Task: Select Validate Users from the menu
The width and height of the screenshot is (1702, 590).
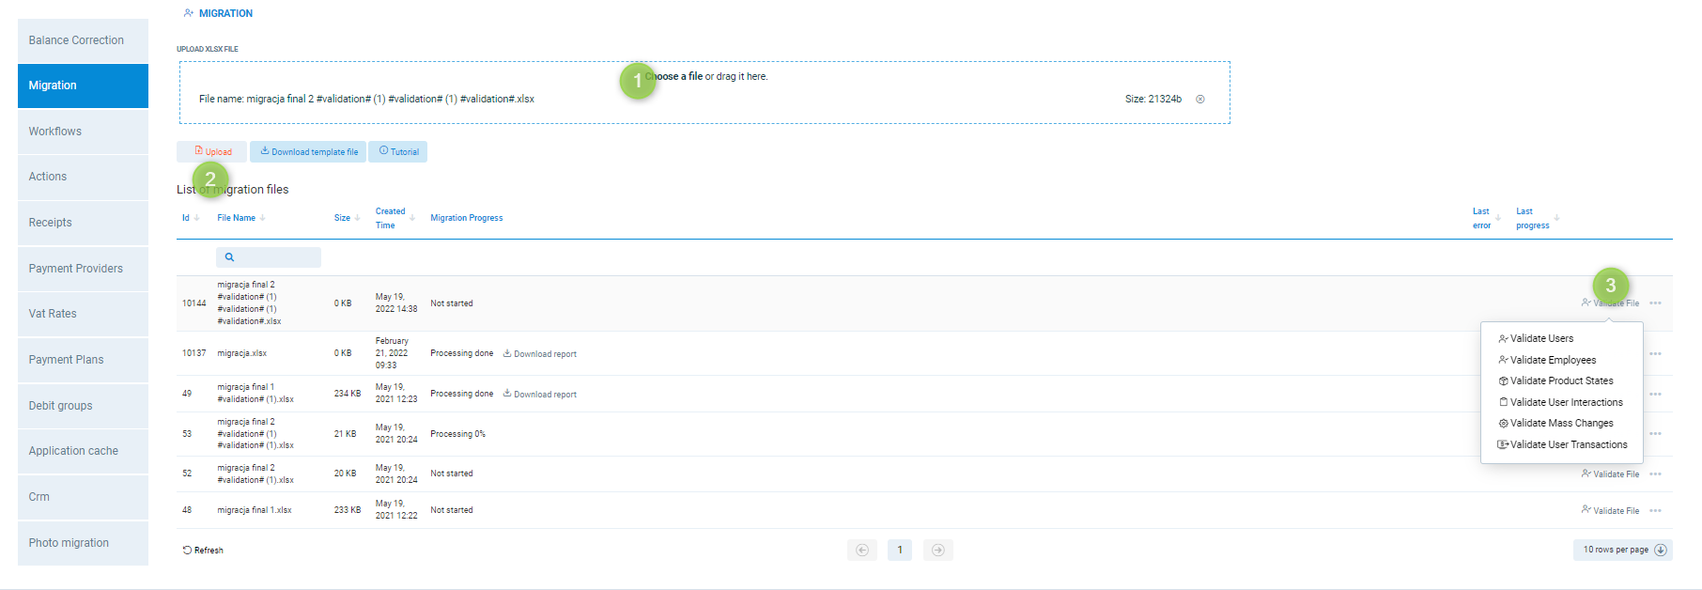Action: [1541, 338]
